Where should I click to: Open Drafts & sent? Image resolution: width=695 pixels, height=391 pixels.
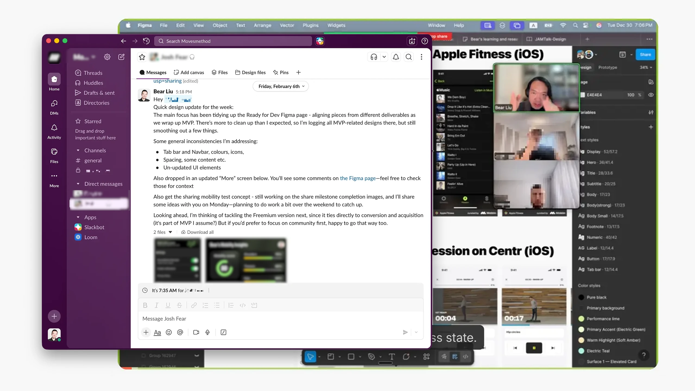click(x=99, y=93)
